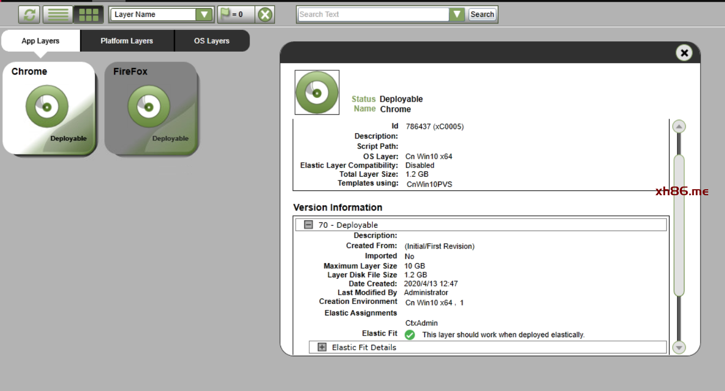Open the Layer Name sort dropdown
This screenshot has height=391, width=725.
[x=204, y=15]
